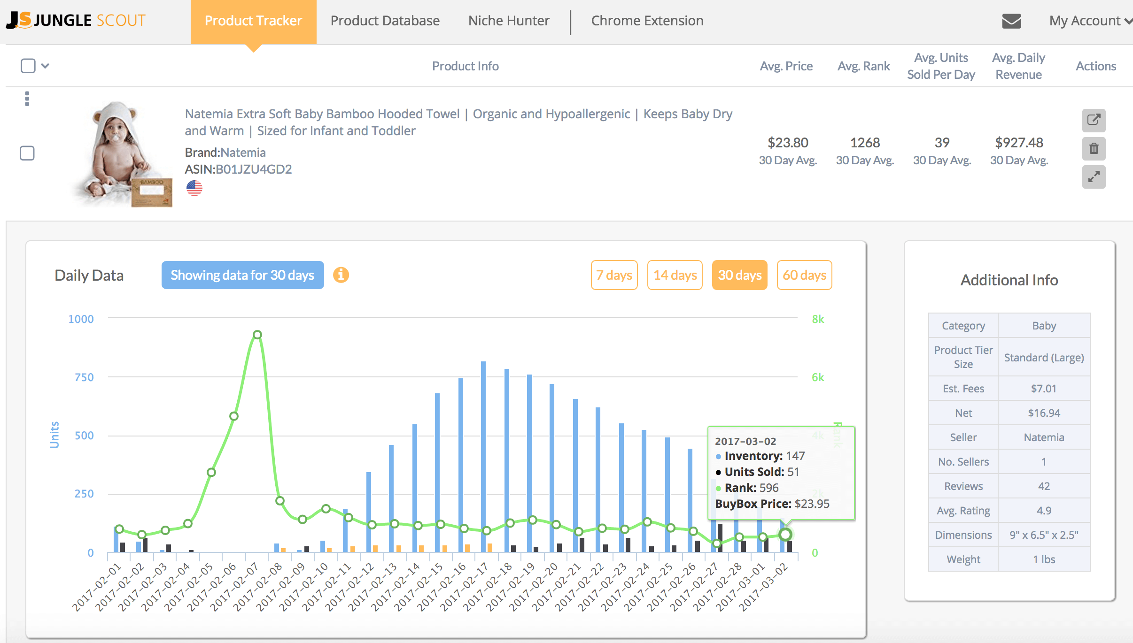Image resolution: width=1133 pixels, height=643 pixels.
Task: Collapse product details with the arrows icon
Action: [x=1094, y=176]
